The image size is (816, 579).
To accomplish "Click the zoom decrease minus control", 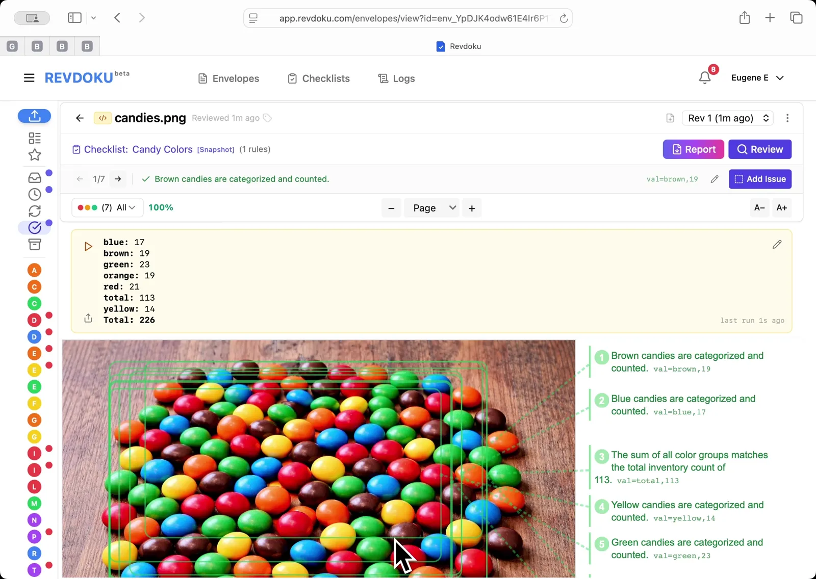I will [x=391, y=208].
